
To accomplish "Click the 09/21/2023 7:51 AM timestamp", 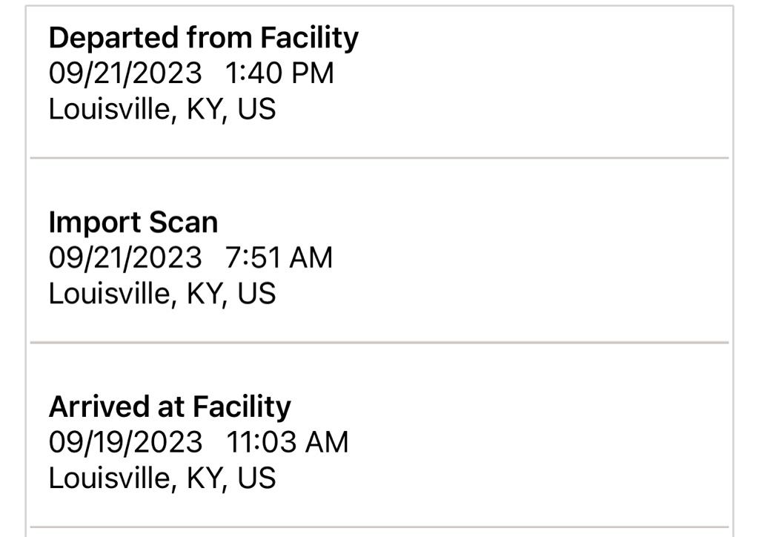I will 190,257.
